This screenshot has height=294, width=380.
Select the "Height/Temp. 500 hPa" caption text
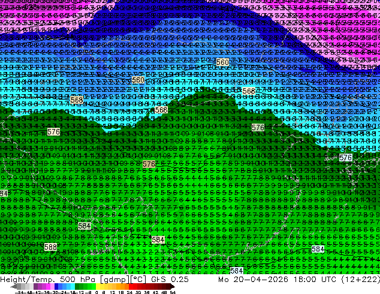[49, 279]
